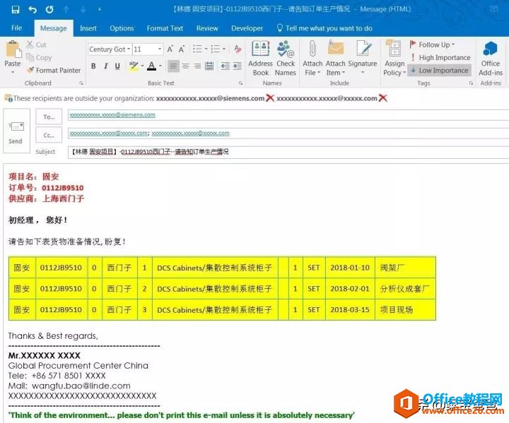Screen dimensions: 509x423
Task: Click the Redo icon in title bar
Action: [x=49, y=9]
